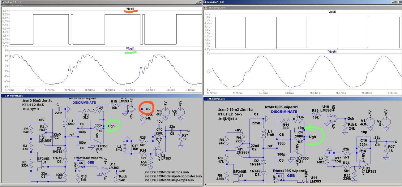Click the V2 voltage source in right schematic

[386, 121]
